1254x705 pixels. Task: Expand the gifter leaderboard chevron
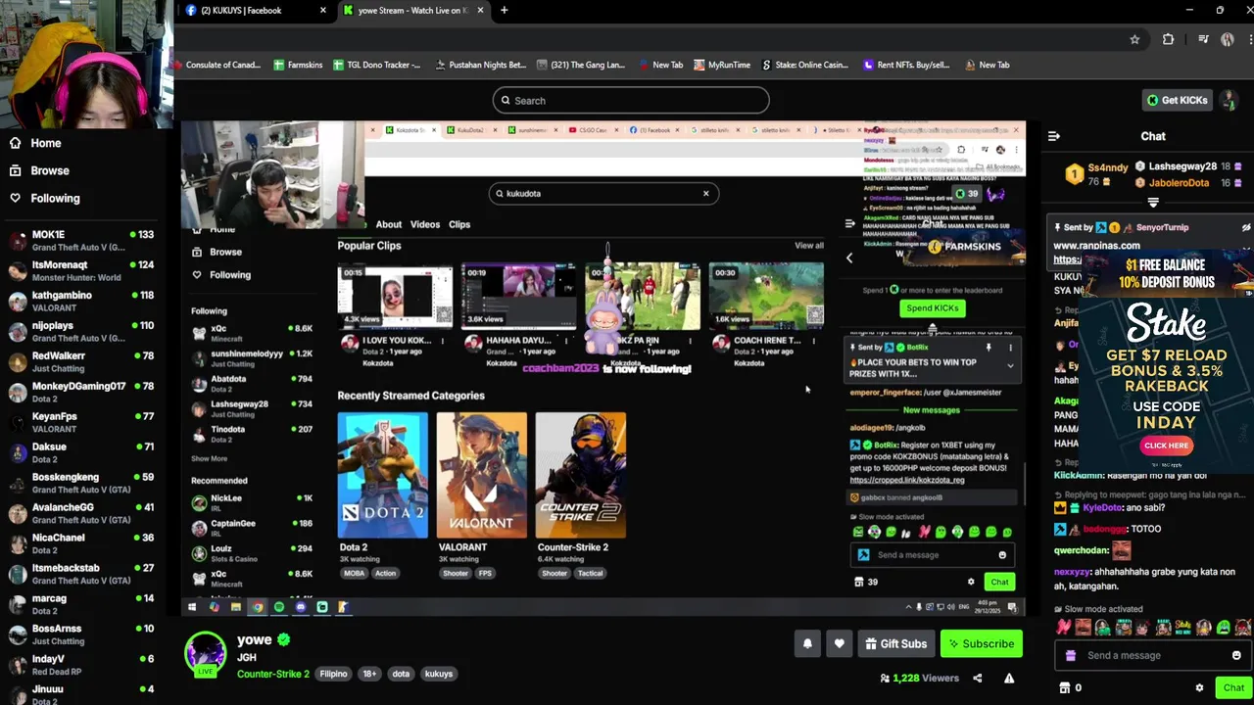[x=1153, y=203]
